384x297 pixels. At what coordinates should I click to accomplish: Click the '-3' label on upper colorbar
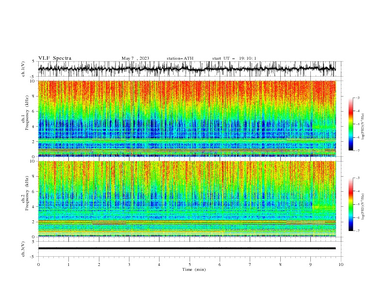tap(357, 98)
